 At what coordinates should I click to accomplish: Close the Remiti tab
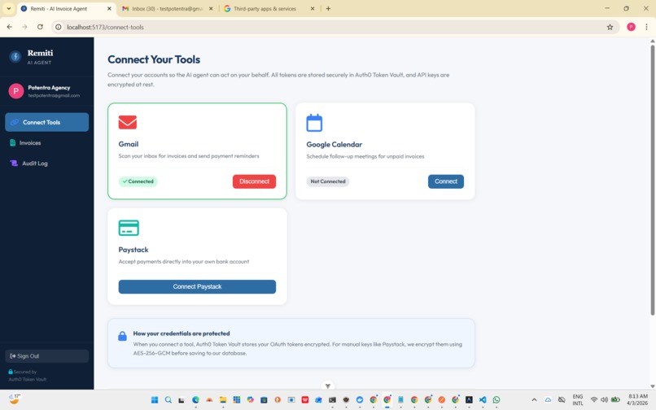pos(109,8)
